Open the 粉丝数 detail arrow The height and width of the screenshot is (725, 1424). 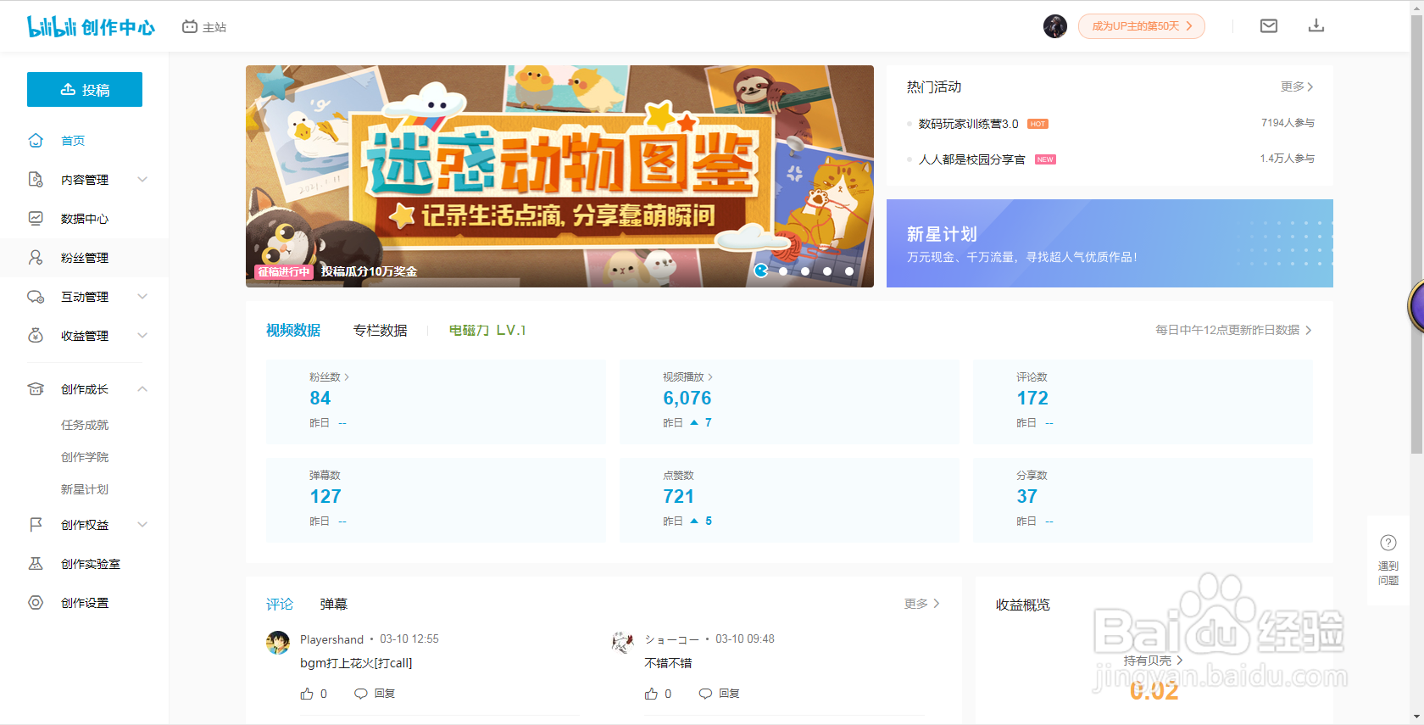click(x=347, y=376)
